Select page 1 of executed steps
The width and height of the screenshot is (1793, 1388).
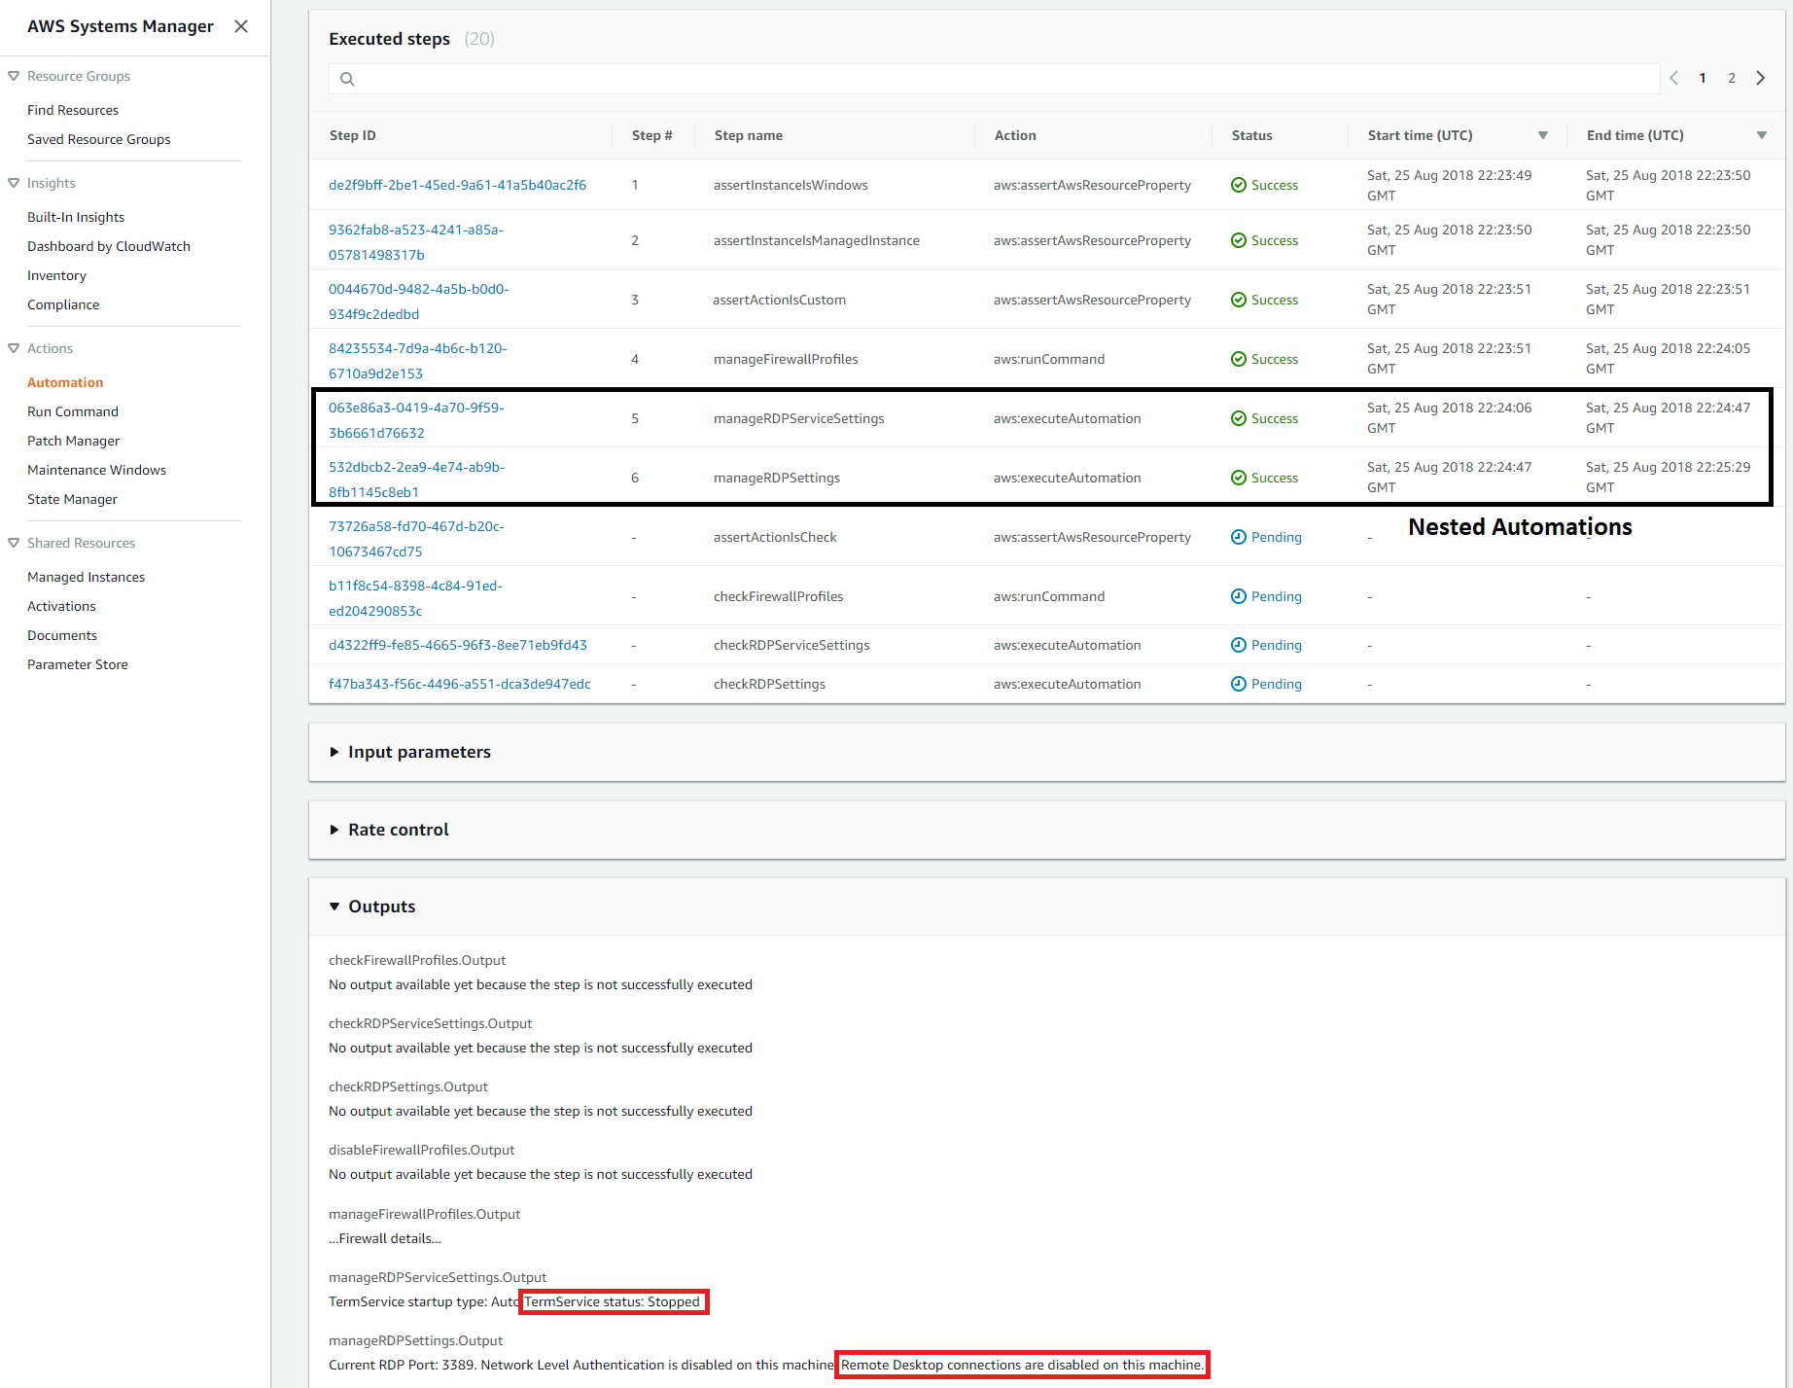coord(1703,78)
